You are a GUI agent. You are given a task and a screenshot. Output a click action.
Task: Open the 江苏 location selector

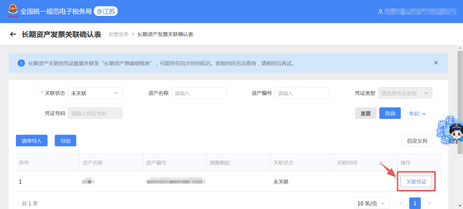coord(105,12)
